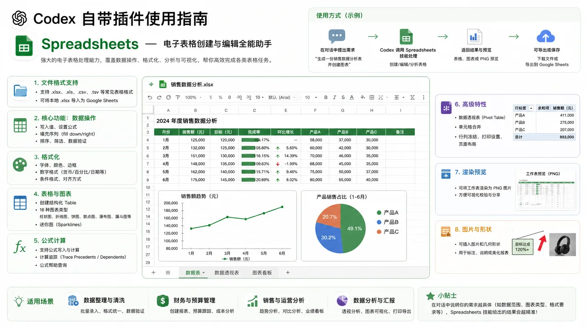
Task: Click the plus button after the 图表看板 tab
Action: 288,273
